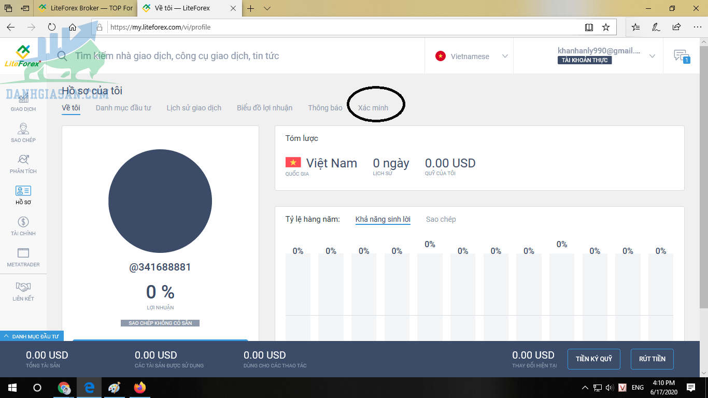This screenshot has height=398, width=708.
Task: Click the Tiền Ký Quỹ button
Action: pos(593,359)
